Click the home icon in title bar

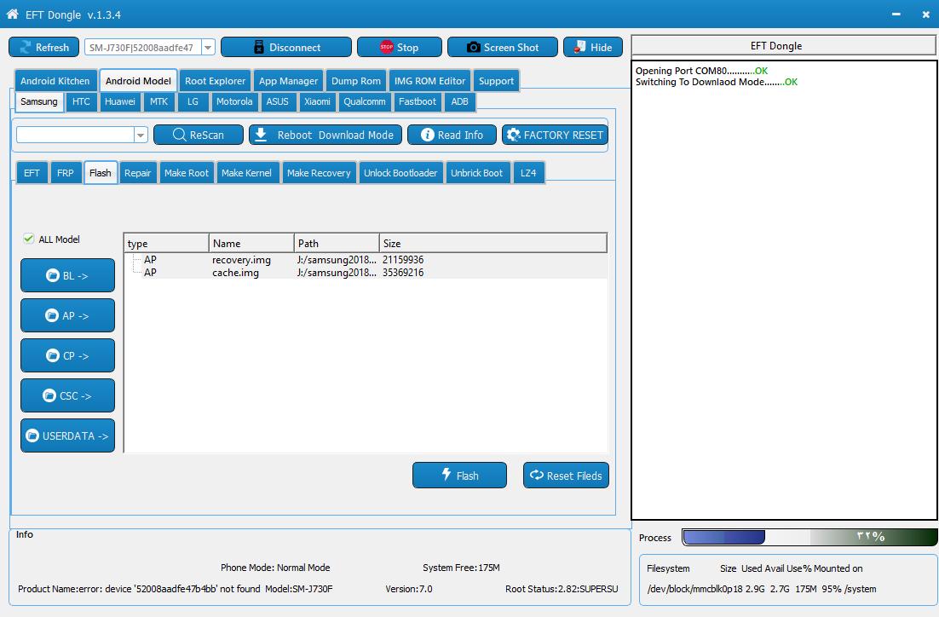click(12, 14)
